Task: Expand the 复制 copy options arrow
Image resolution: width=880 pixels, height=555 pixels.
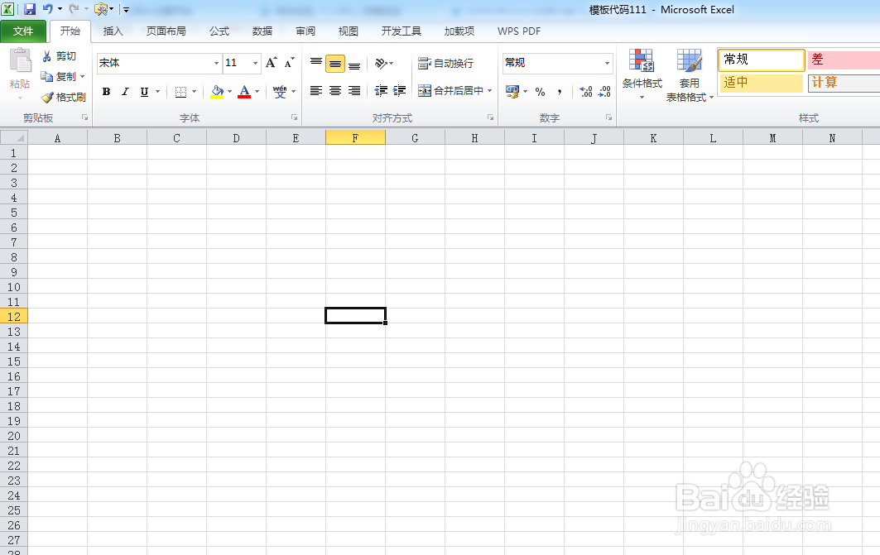Action: (x=83, y=76)
